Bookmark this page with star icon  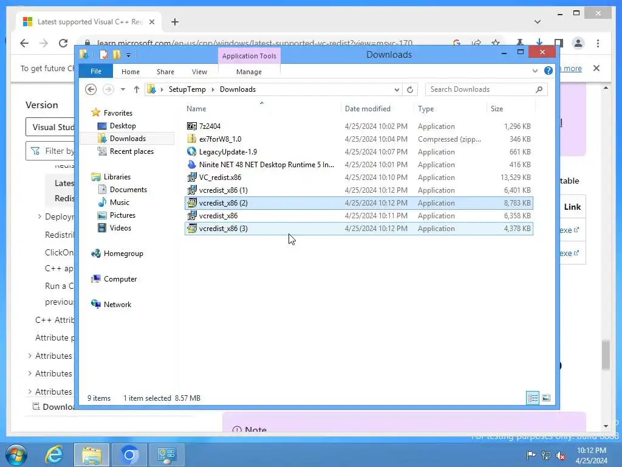coord(496,43)
